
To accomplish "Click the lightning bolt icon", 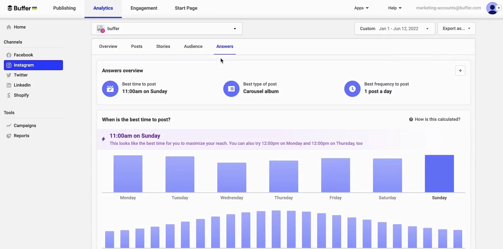I will [x=103, y=139].
